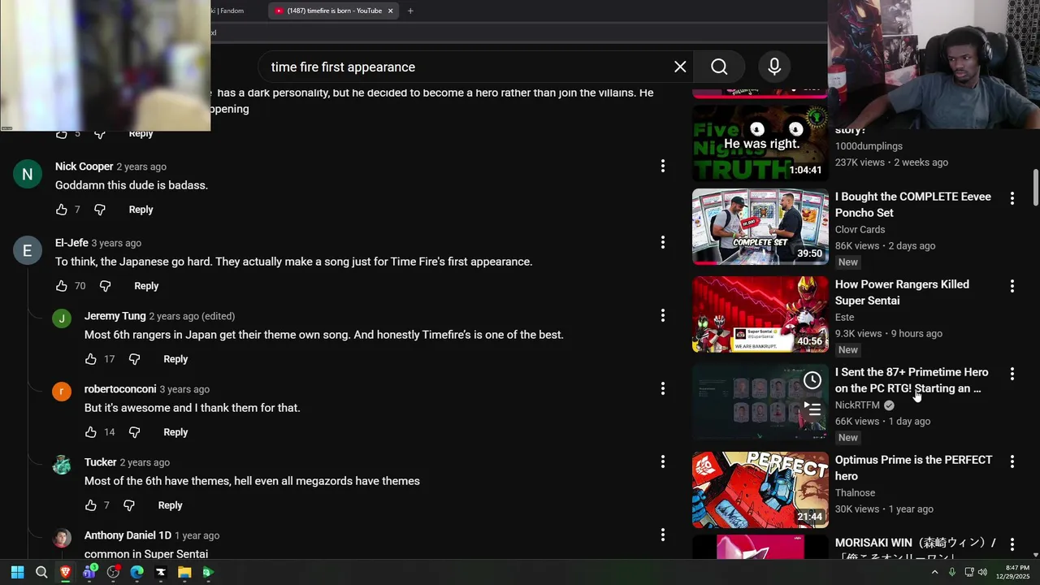Start voice search with microphone icon
1040x585 pixels.
pyautogui.click(x=774, y=67)
